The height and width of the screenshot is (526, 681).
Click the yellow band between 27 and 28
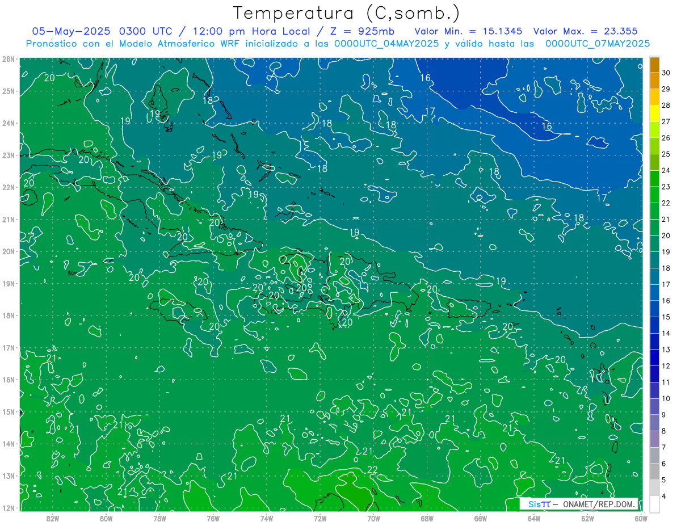pos(654,113)
